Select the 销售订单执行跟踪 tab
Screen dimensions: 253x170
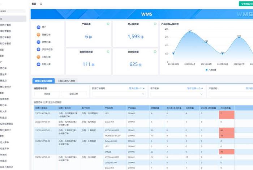point(43,81)
